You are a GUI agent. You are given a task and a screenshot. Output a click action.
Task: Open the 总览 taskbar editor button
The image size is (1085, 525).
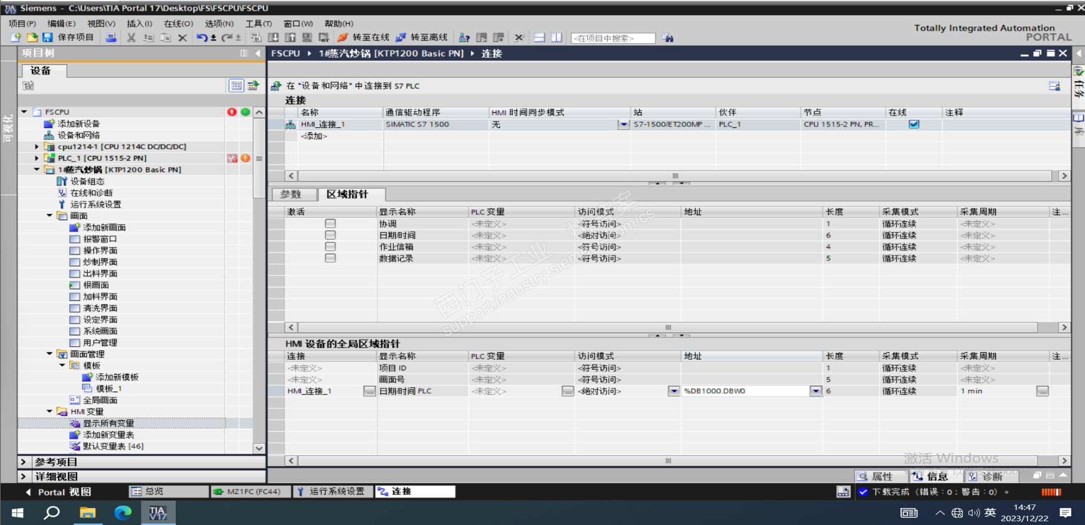pos(169,491)
